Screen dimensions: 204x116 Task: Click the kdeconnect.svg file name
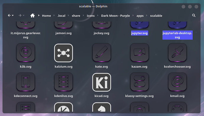26,96
